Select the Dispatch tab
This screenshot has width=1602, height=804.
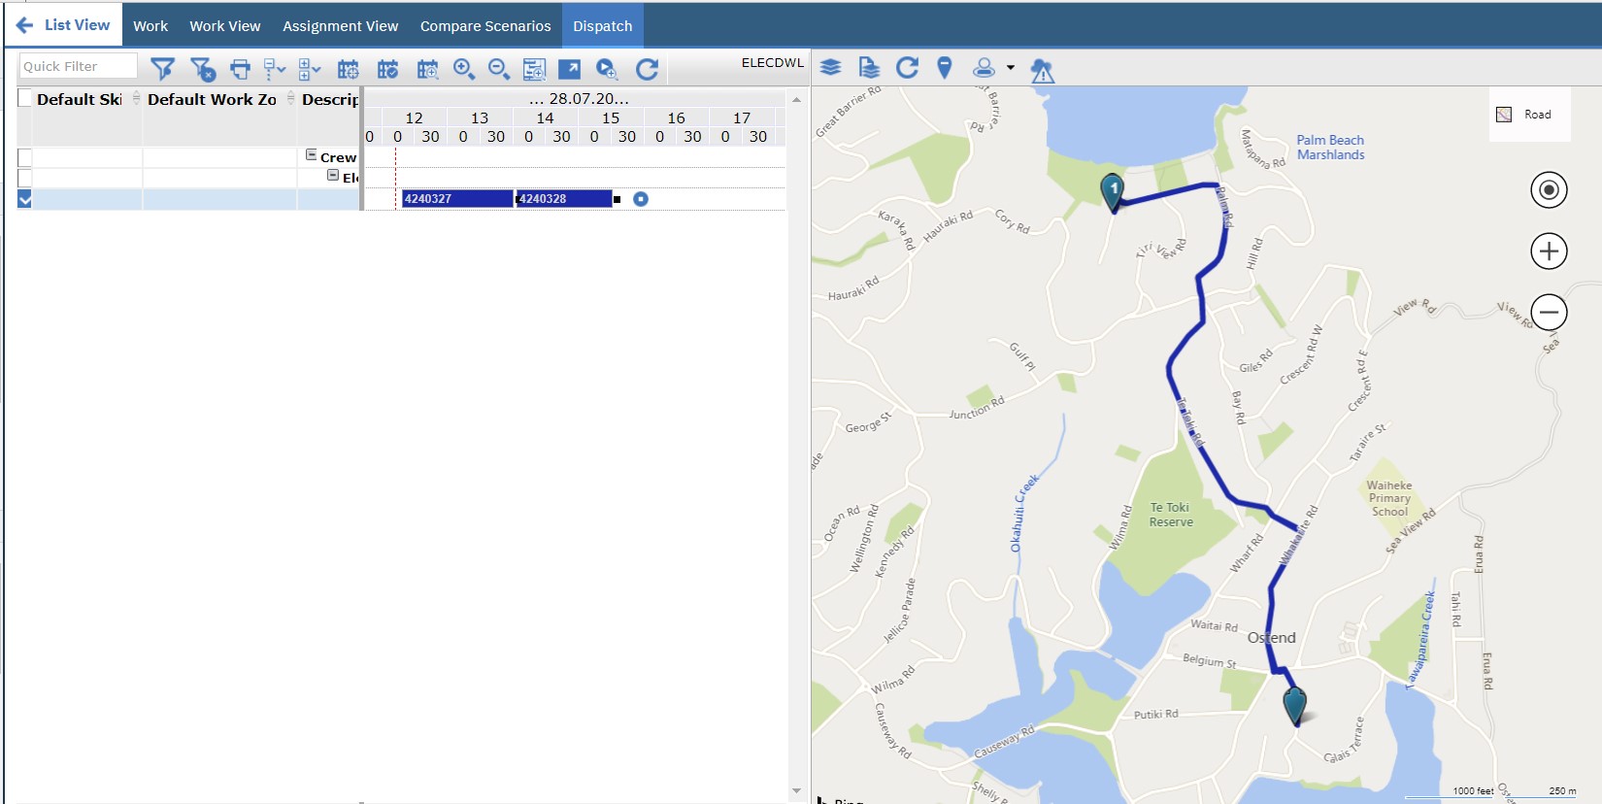[x=603, y=26]
